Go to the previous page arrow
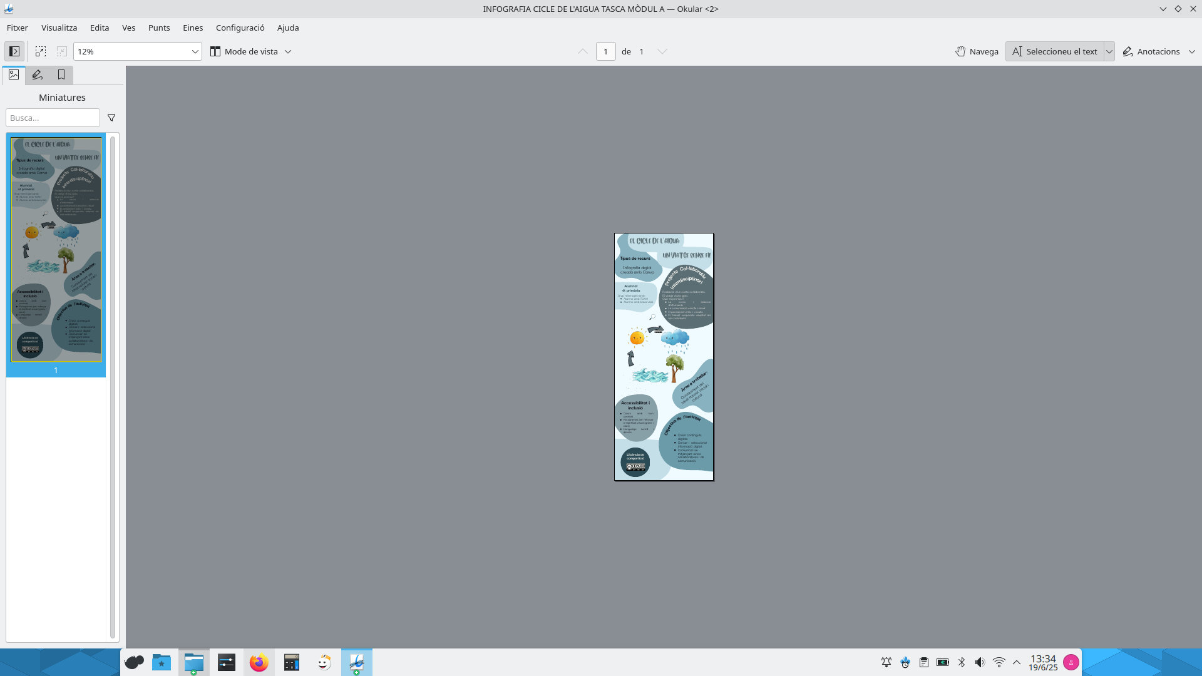This screenshot has height=676, width=1202. pyautogui.click(x=583, y=51)
